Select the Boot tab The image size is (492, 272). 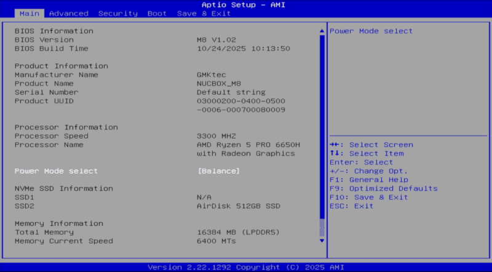(x=157, y=14)
